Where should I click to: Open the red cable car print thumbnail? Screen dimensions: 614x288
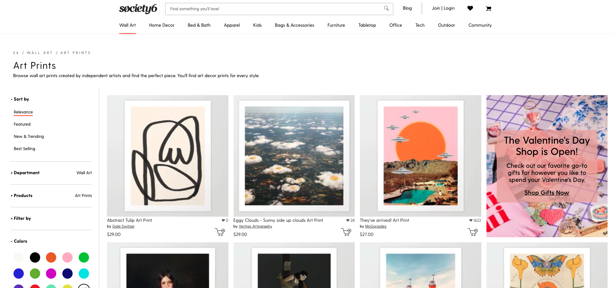click(421, 265)
